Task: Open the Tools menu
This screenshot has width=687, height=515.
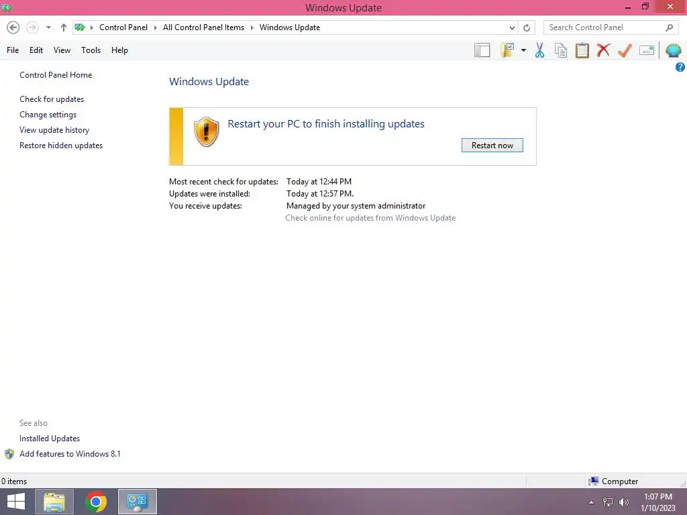Action: 91,50
